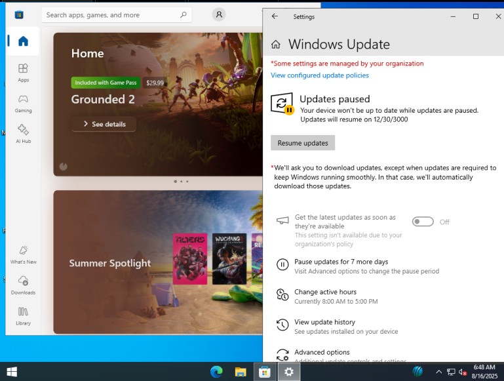
Task: Click the Store search apps input field
Action: [117, 15]
